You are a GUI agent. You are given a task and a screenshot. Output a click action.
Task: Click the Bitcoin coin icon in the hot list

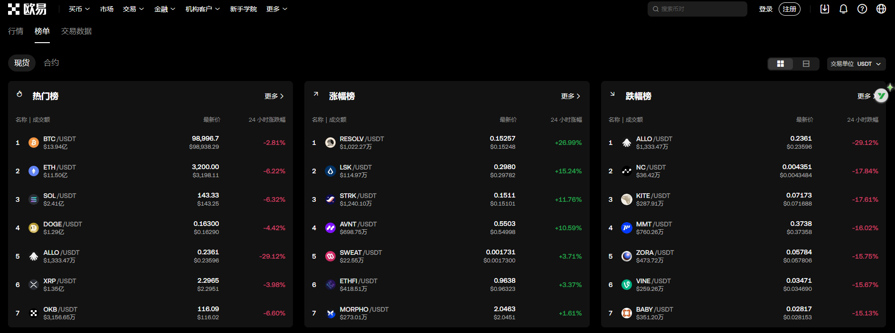point(34,143)
